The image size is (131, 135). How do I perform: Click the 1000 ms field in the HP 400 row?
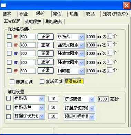pos(92,45)
